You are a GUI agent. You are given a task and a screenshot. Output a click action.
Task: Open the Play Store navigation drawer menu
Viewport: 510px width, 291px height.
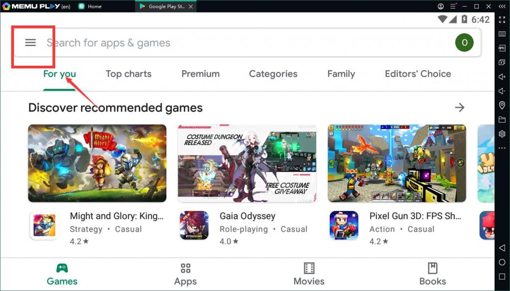(31, 43)
